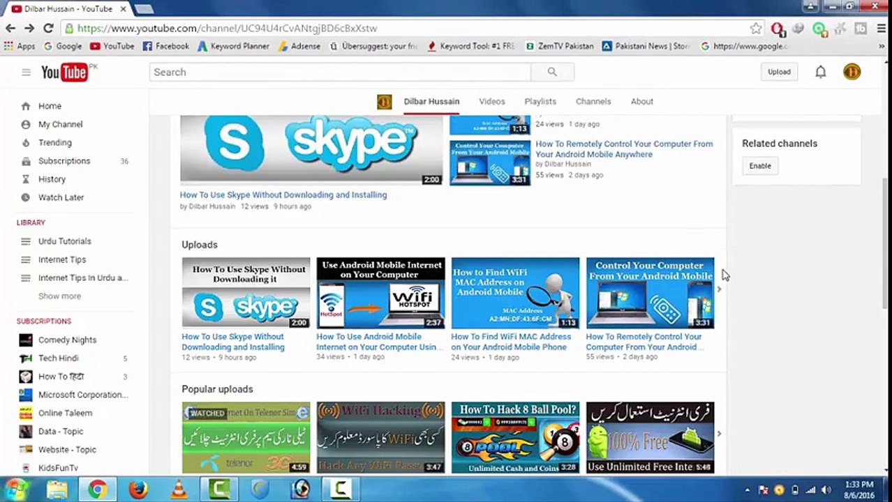Expand sidebar library with Show more
This screenshot has width=892, height=502.
[x=59, y=296]
